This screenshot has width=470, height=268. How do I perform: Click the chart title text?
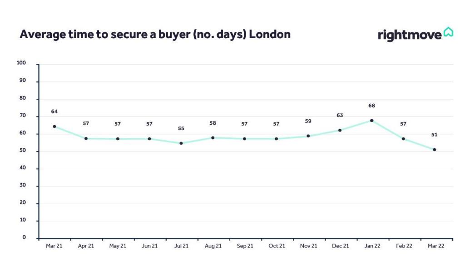point(155,34)
